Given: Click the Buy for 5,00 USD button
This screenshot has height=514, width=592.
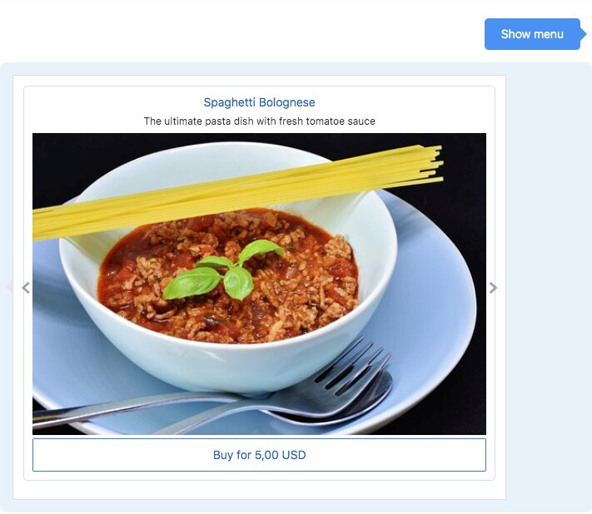Looking at the screenshot, I should (x=259, y=455).
